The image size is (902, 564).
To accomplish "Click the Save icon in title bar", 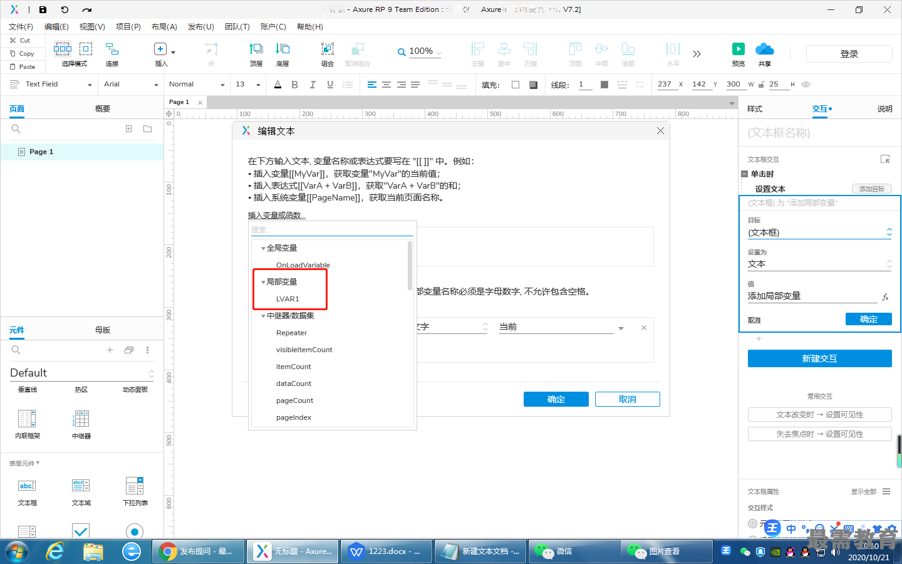I will coord(43,9).
